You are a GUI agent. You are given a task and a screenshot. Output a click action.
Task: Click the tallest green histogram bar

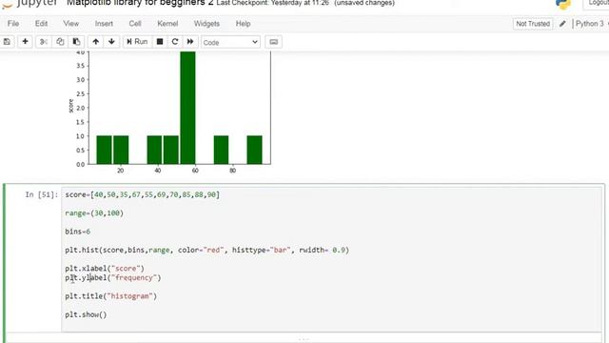188,108
